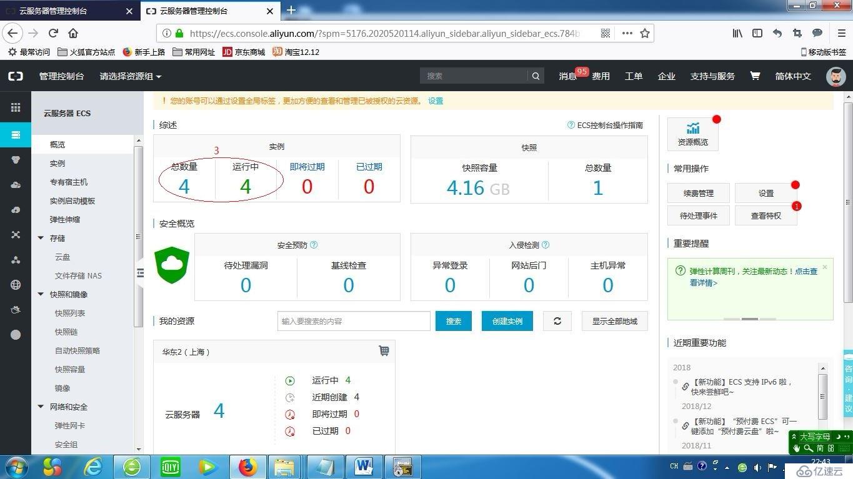The image size is (853, 479).
Task: Click cart icon in 华东2（上海）card
Action: (x=384, y=351)
